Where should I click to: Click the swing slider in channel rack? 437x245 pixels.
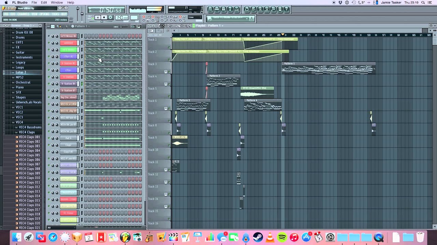pyautogui.click(x=124, y=26)
